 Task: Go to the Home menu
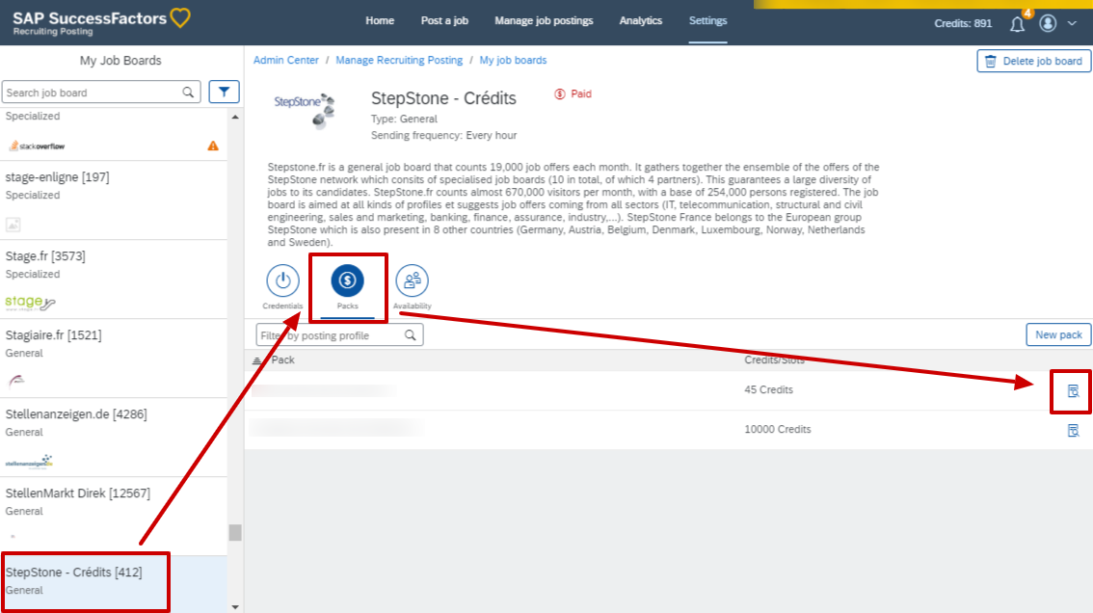coord(380,21)
